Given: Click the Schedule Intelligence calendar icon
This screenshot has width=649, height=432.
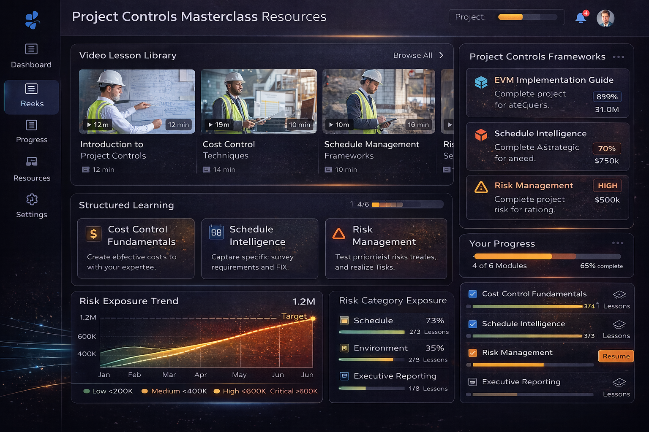Looking at the screenshot, I should 216,232.
